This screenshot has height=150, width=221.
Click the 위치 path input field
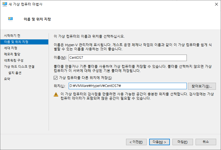[128, 86]
